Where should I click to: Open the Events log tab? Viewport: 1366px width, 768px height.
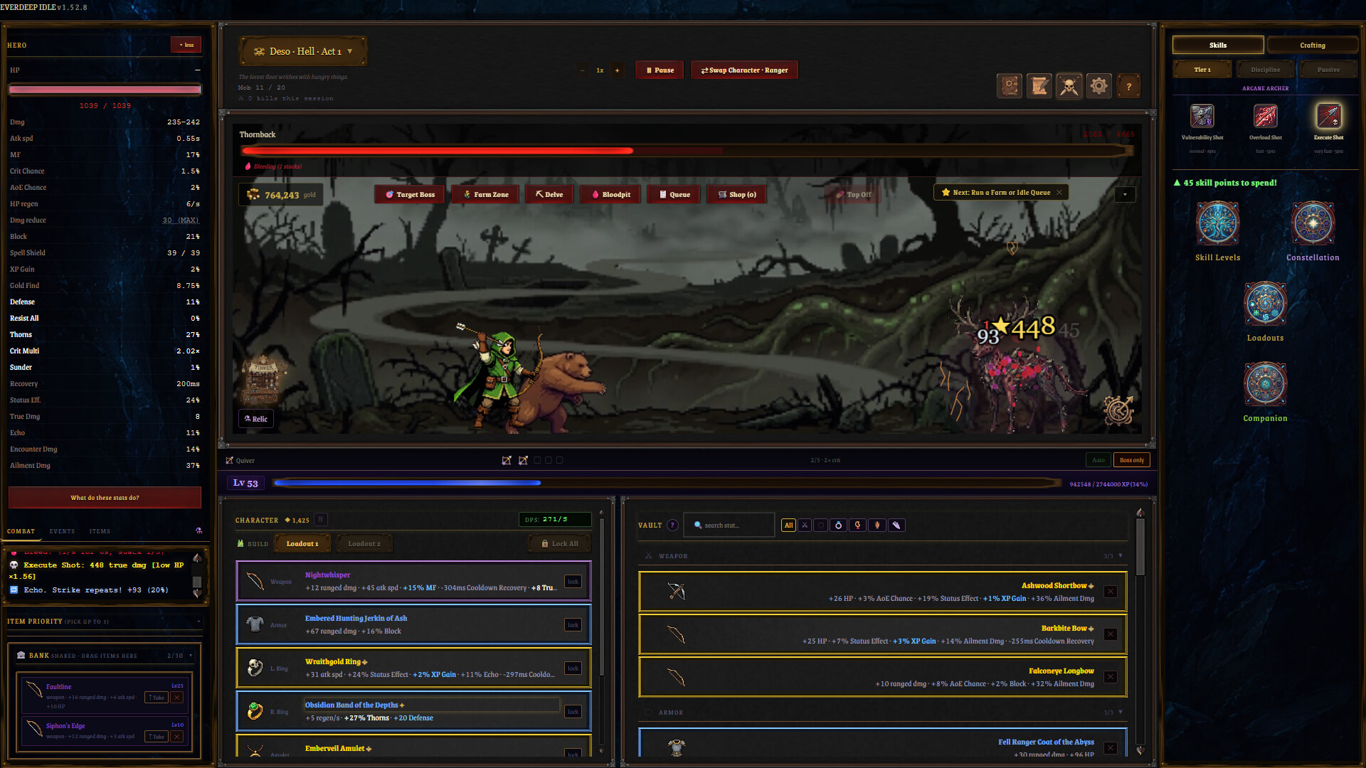[62, 531]
